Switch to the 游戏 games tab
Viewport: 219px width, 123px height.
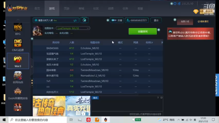point(52,9)
